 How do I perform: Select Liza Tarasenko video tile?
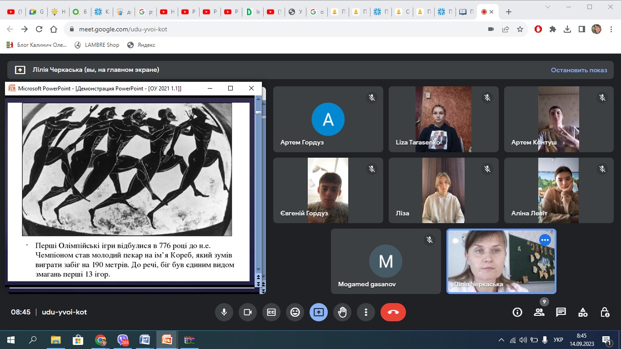[x=444, y=119]
